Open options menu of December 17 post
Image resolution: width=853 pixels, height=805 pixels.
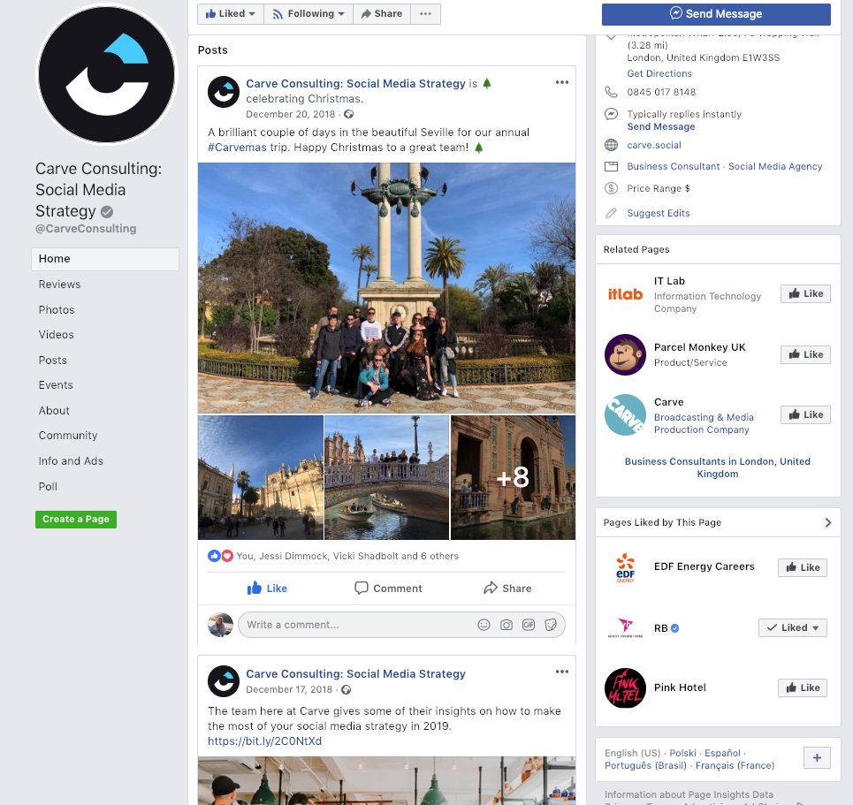pos(562,672)
